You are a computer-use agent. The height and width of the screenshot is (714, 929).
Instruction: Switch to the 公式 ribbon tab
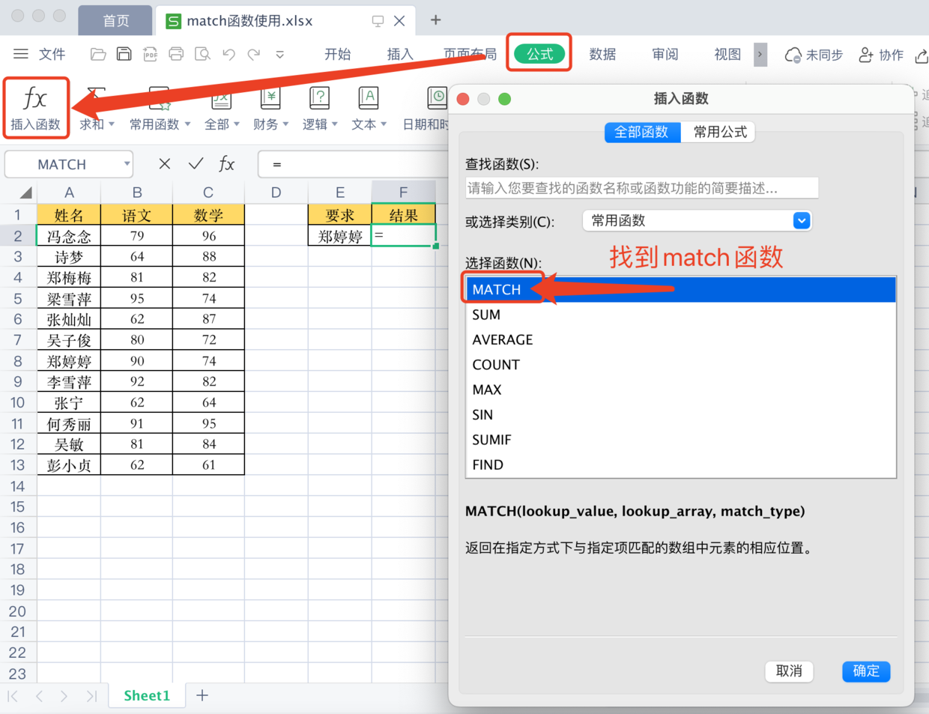pos(539,54)
